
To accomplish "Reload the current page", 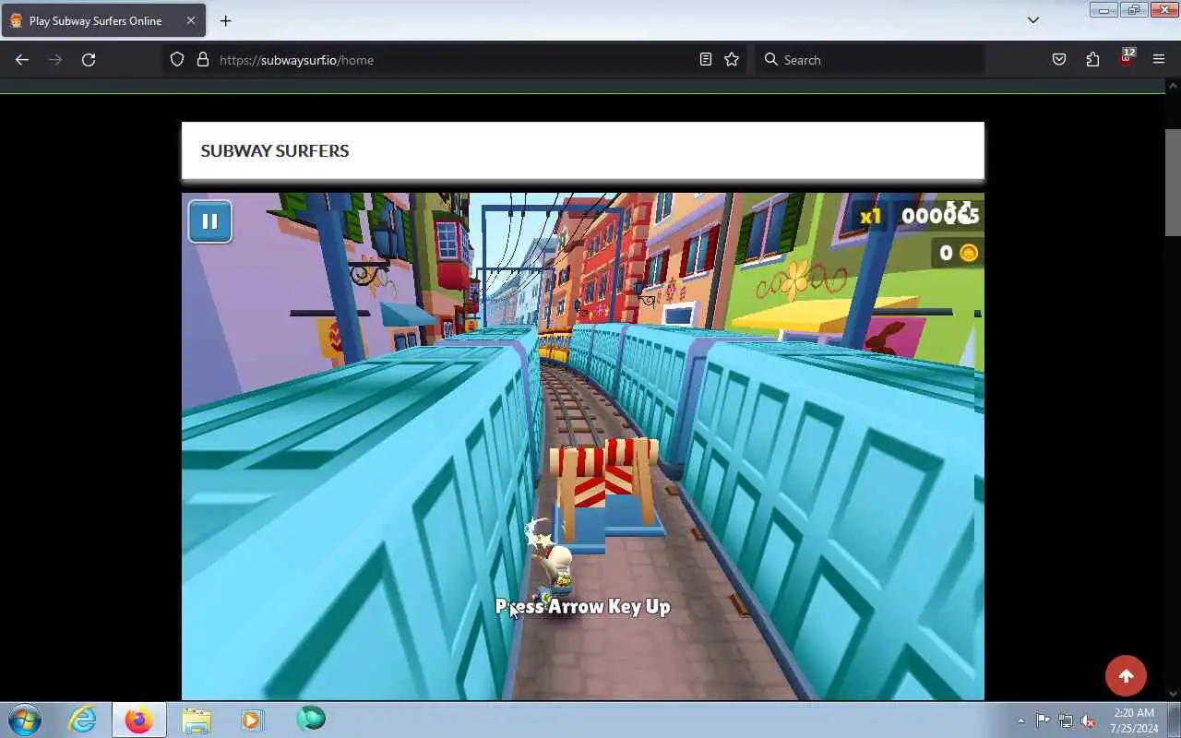I will [x=89, y=59].
